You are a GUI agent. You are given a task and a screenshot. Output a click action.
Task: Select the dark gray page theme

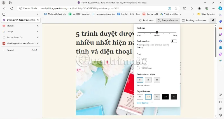click(174, 97)
